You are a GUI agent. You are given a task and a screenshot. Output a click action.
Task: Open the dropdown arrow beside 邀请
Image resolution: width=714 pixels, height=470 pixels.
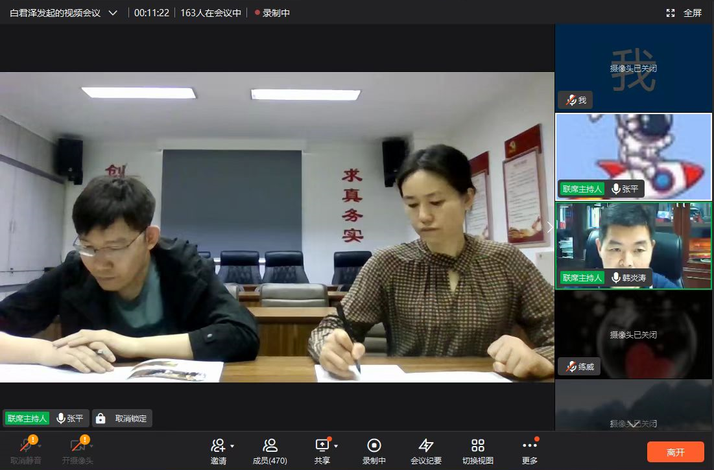click(x=232, y=446)
